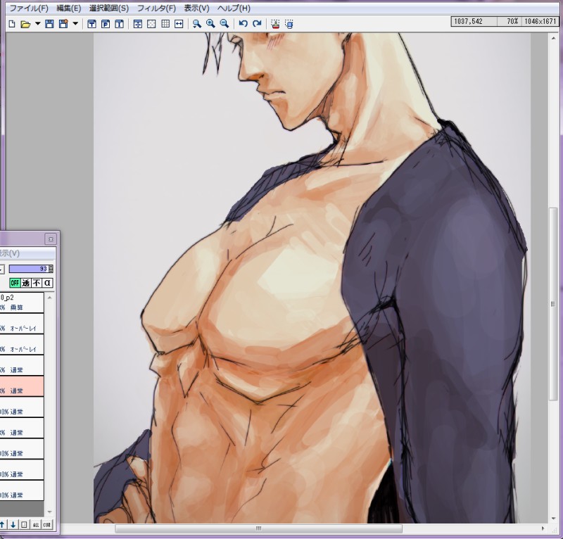The height and width of the screenshot is (539, 563).
Task: Toggle the 透 transparency button
Action: tap(26, 283)
